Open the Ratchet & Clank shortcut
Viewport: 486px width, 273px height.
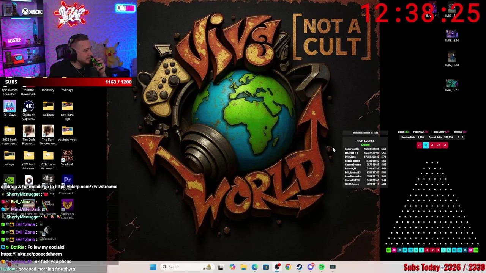[x=67, y=208]
